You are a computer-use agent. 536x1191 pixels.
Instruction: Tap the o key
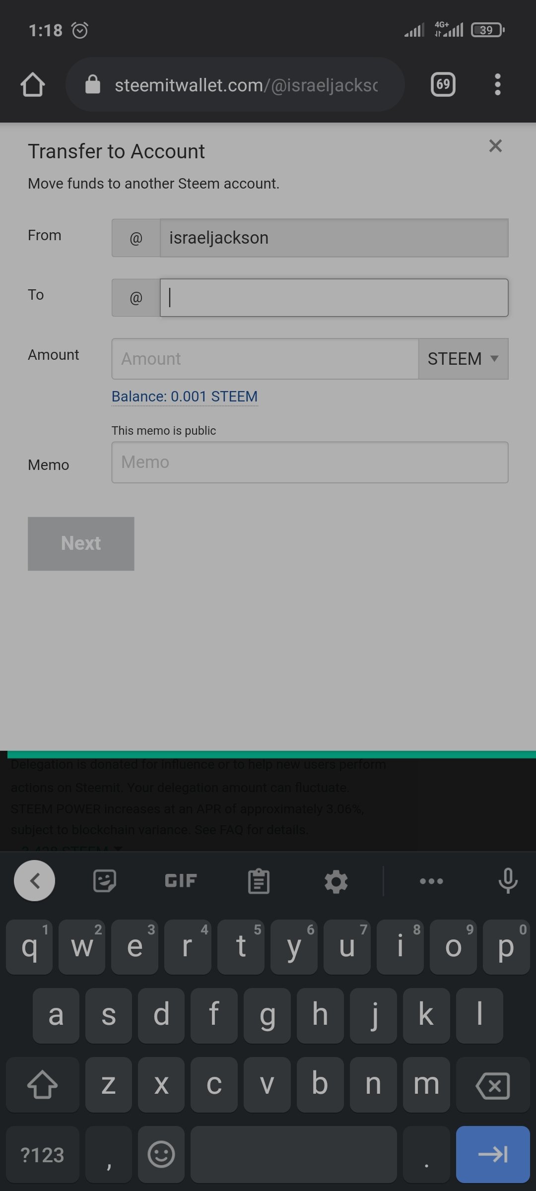pos(453,947)
